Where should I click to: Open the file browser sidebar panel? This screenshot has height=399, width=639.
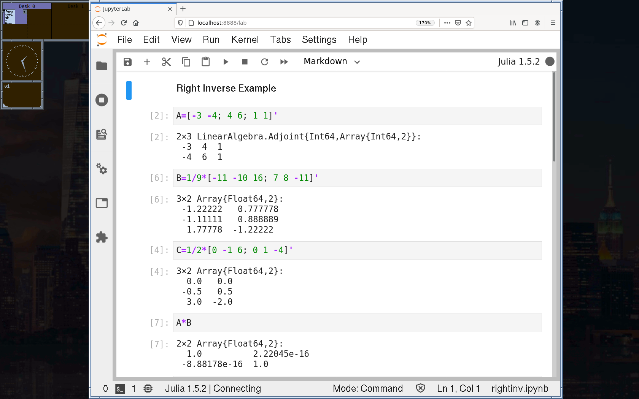102,66
